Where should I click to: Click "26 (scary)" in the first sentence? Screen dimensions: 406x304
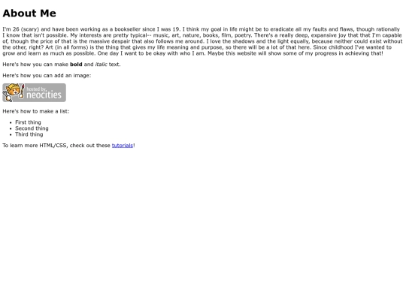pos(26,29)
